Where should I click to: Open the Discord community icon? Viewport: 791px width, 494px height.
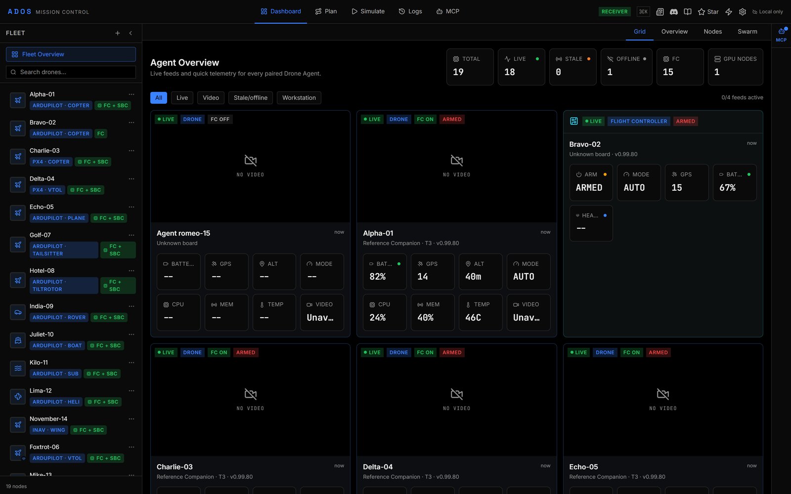[673, 12]
